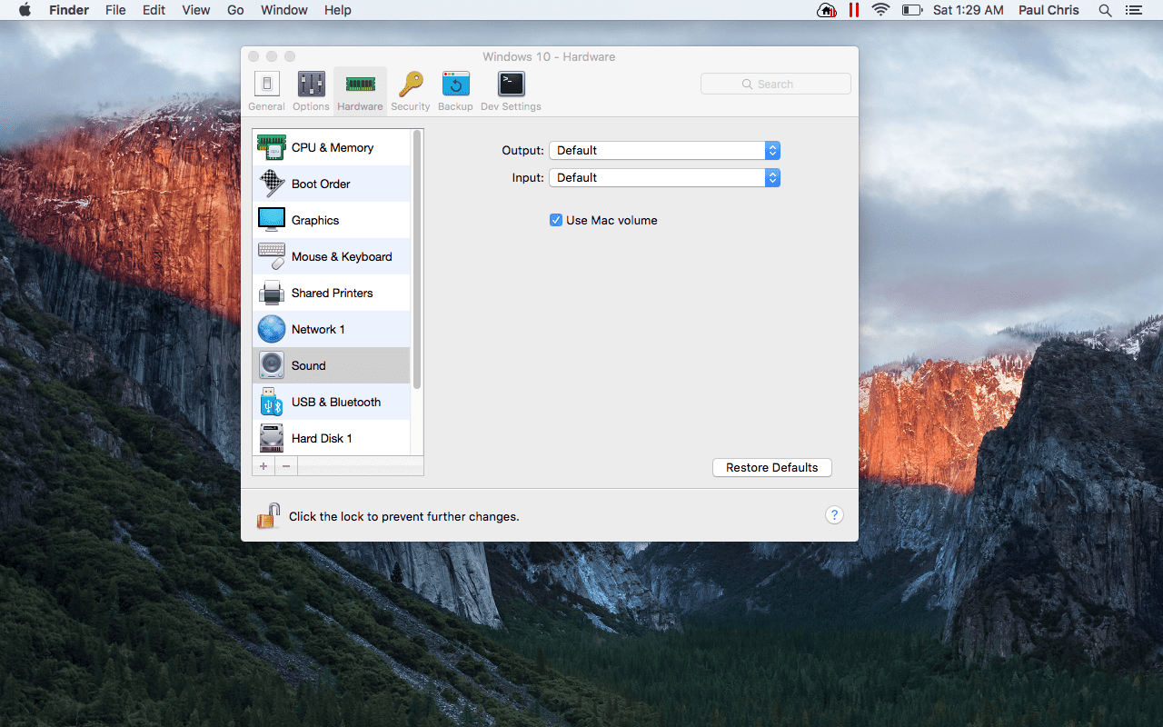Select the Boot Order text label

pos(321,184)
